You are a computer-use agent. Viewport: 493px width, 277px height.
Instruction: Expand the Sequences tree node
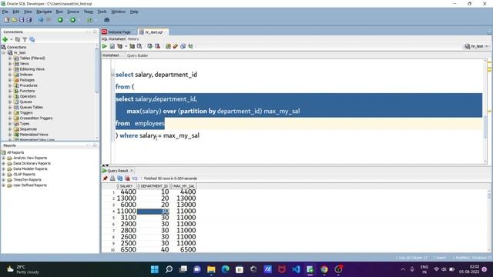coord(10,129)
